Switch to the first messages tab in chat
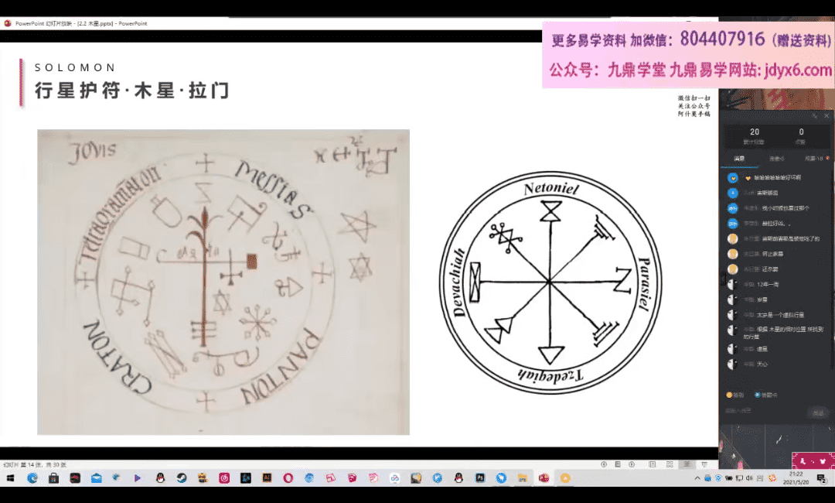Screen dimensions: 835x503 739,159
